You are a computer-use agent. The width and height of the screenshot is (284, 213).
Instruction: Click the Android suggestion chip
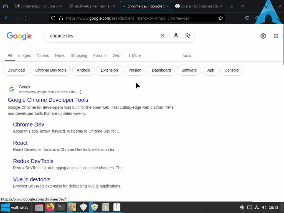[x=83, y=70]
